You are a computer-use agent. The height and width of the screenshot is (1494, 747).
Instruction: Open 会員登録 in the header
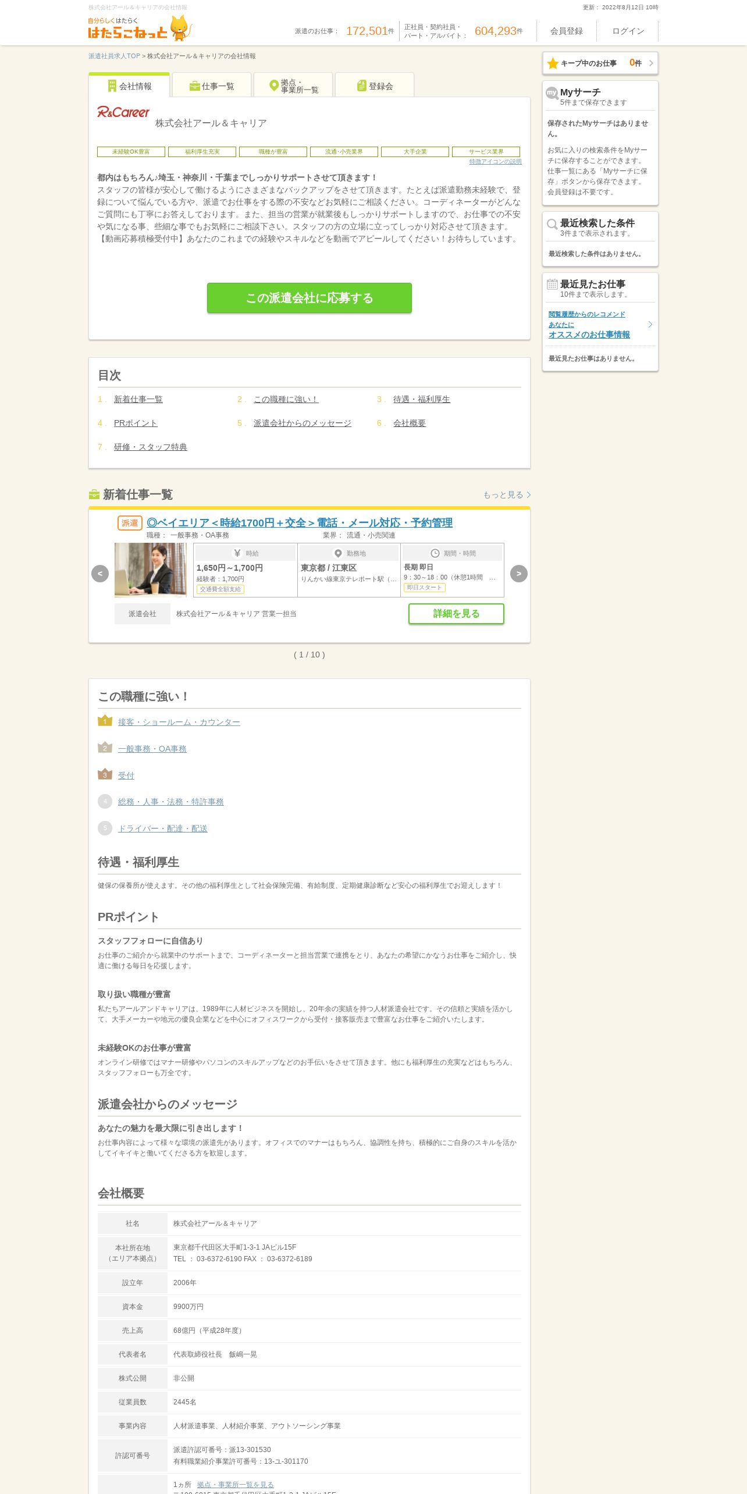567,31
